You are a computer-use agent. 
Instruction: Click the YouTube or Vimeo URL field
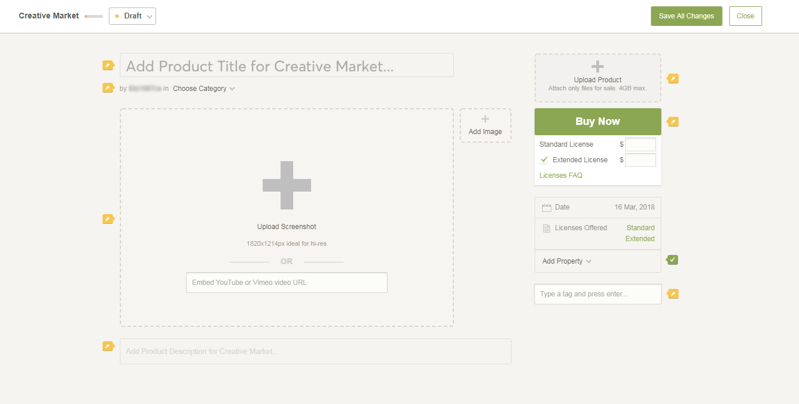click(x=286, y=283)
